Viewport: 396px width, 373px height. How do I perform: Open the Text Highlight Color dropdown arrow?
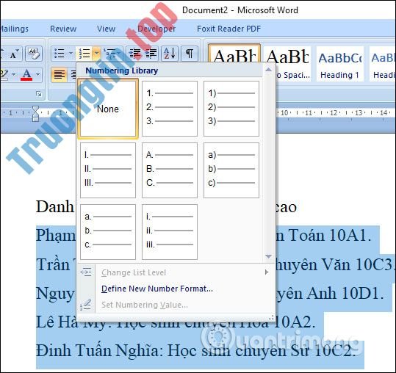tap(13, 74)
